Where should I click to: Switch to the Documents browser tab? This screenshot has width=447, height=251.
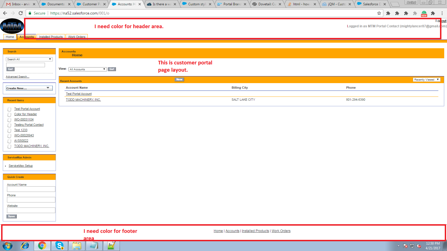tap(56, 4)
